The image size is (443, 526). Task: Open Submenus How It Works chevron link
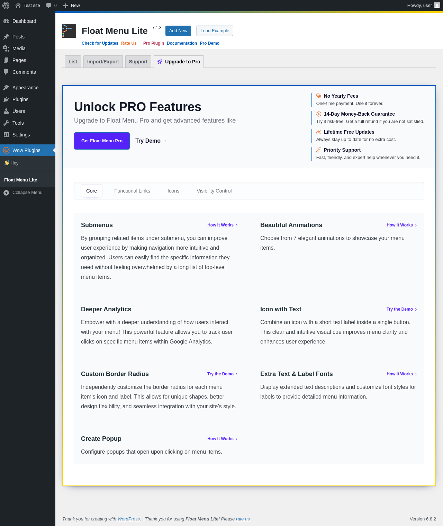(x=223, y=225)
